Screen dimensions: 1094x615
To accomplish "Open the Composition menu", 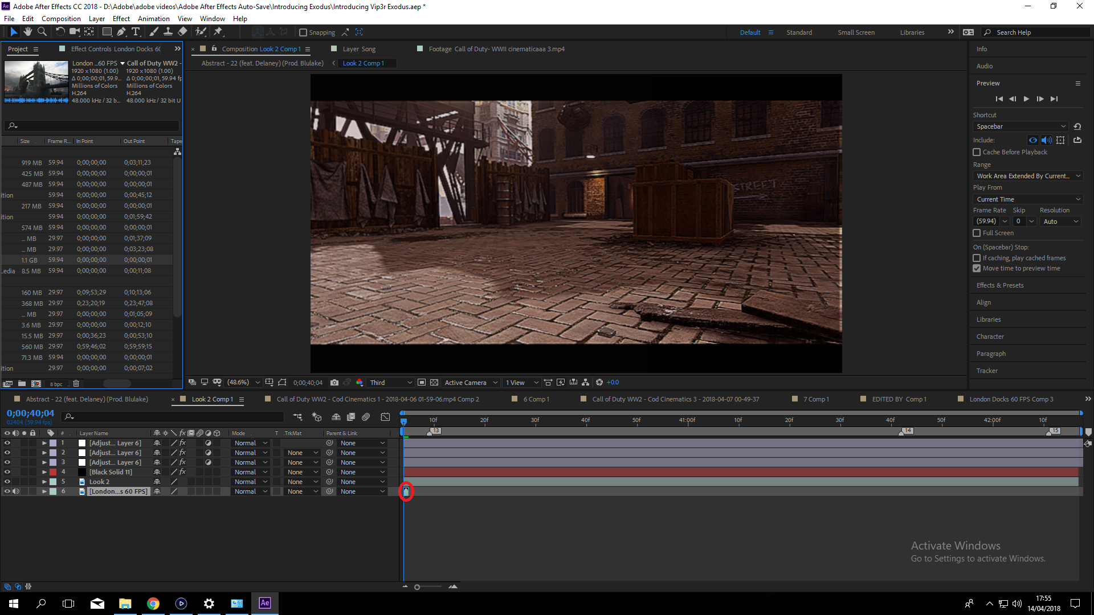I will coord(61,18).
